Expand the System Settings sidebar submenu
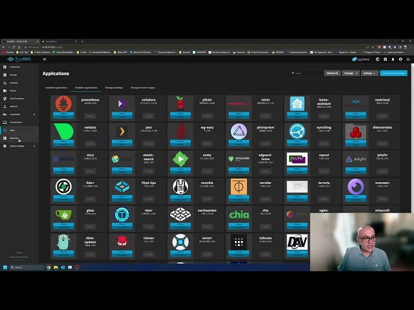 (x=34, y=146)
